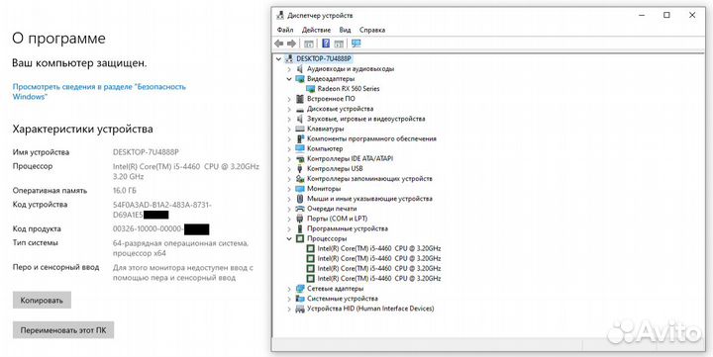Viewport: 713px width, 357px height.
Task: Click the device name value DESKTOP-7U4888P in settings
Action: [x=146, y=152]
